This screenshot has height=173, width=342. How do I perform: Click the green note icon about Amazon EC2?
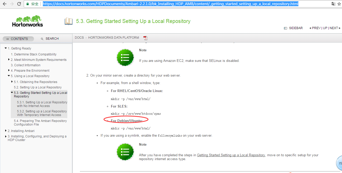tap(125, 57)
